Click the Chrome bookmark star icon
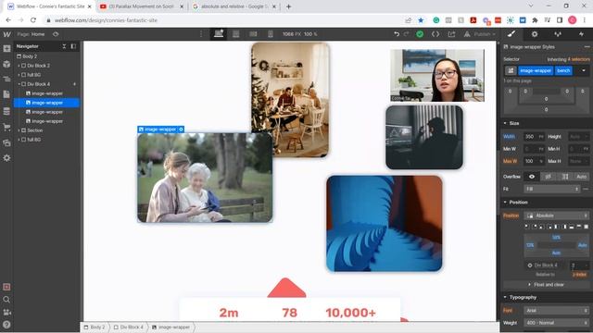 421,20
